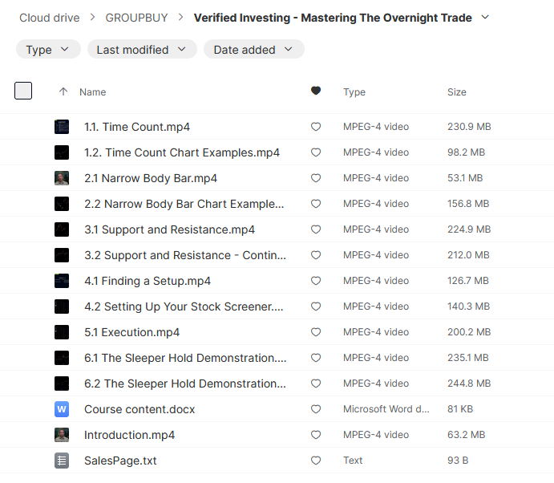Toggle favorite heart for SalesPage.txt

coord(316,461)
